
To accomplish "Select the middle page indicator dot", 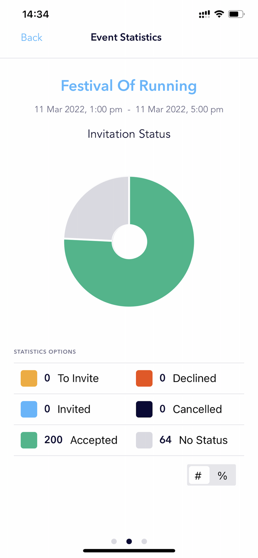I will tap(129, 541).
